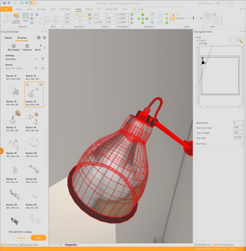The height and width of the screenshot is (251, 246).
Task: Open the File menu tab
Action: pos(6,9)
